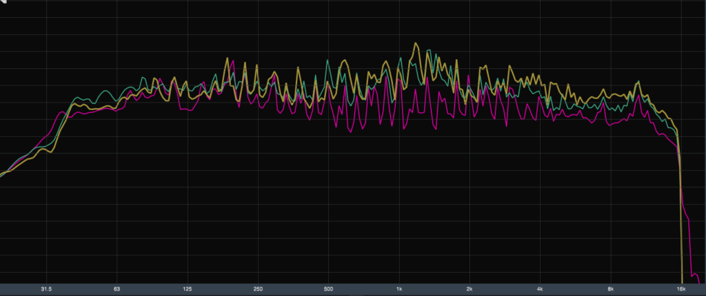Click the deep magenta dip just above 500 Hz
Screen dimensions: 706x296
[351, 130]
